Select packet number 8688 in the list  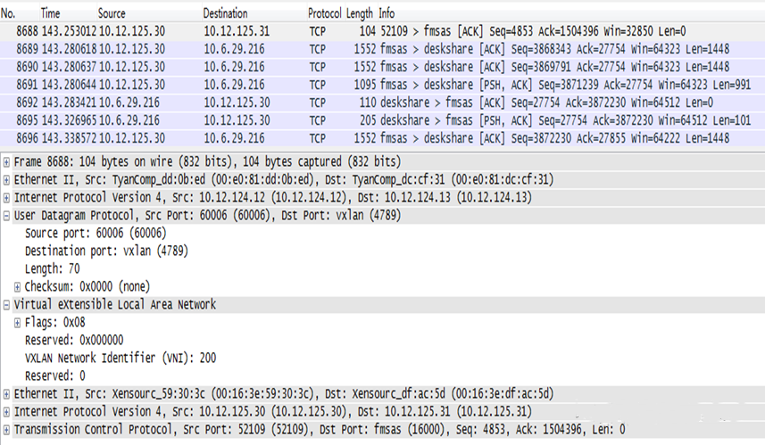[x=382, y=31]
